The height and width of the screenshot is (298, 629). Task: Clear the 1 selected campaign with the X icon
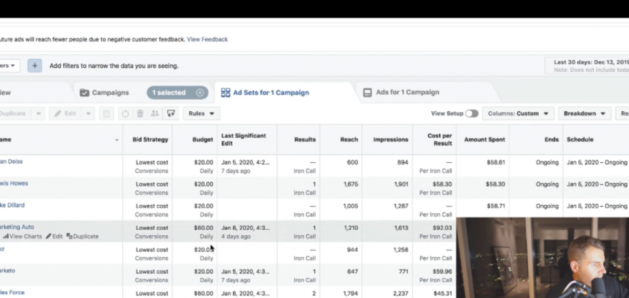click(200, 93)
